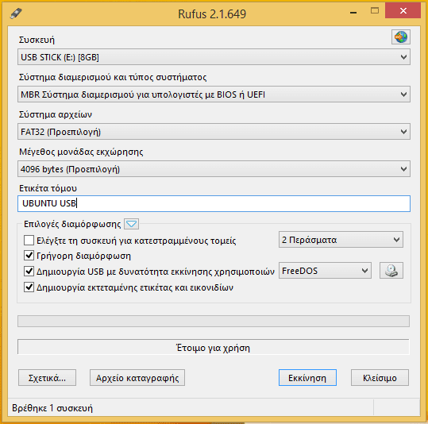Click the Σύστημα αρχείων label
The image size is (428, 424).
pos(56,114)
